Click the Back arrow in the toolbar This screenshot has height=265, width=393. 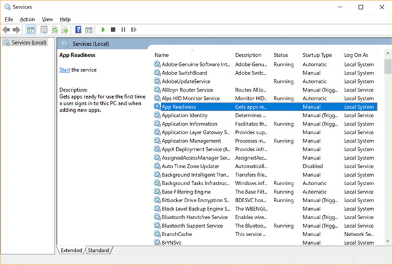click(x=7, y=29)
